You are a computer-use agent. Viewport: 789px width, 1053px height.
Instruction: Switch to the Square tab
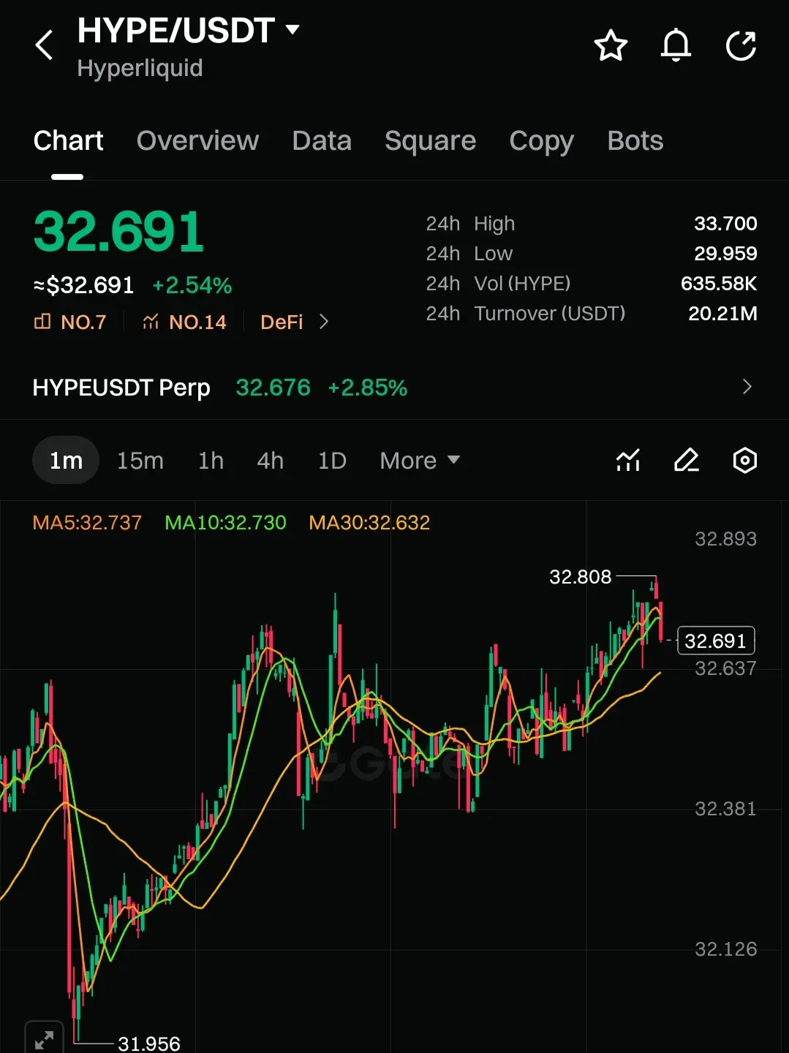(x=430, y=141)
